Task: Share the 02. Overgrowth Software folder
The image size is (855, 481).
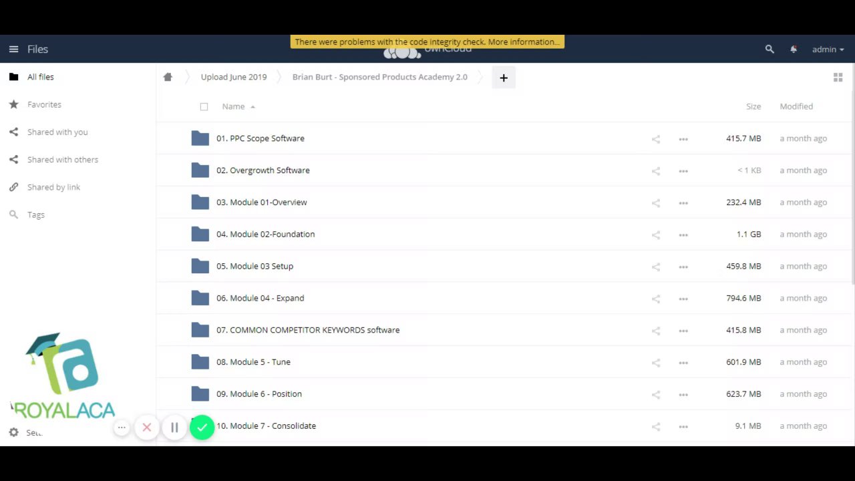Action: (x=656, y=171)
